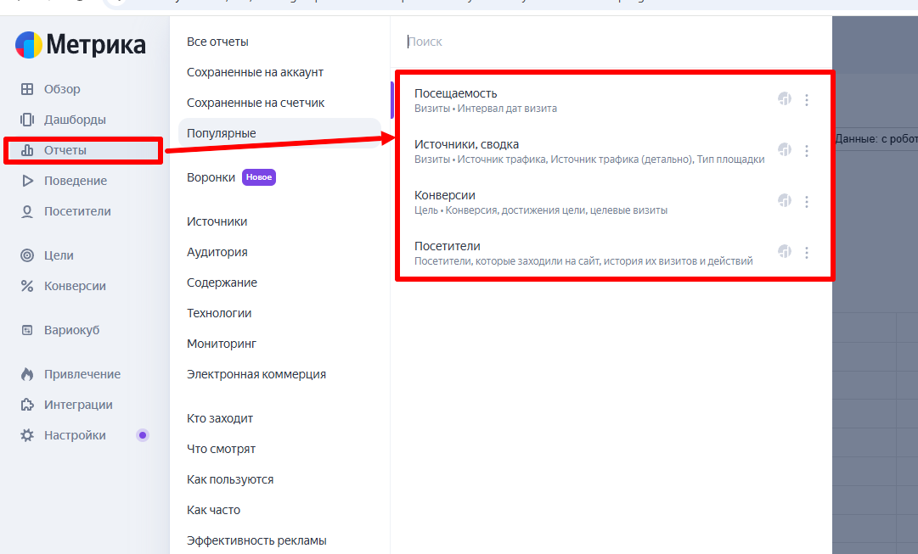Select Сохраненные на аккаунт category
918x554 pixels.
(x=255, y=72)
